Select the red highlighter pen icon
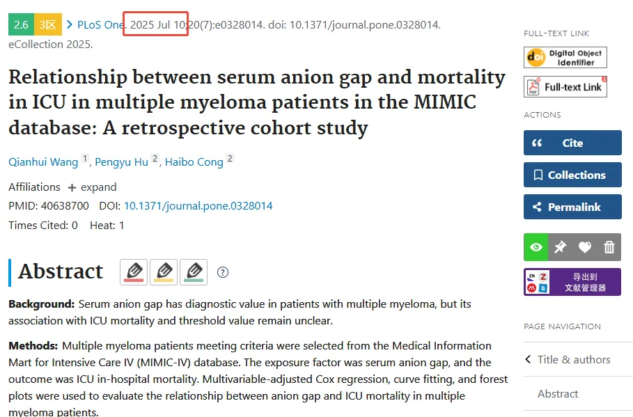 click(134, 272)
